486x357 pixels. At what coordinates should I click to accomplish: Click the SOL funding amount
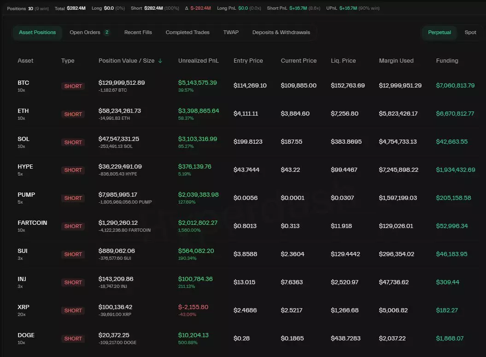(x=451, y=142)
